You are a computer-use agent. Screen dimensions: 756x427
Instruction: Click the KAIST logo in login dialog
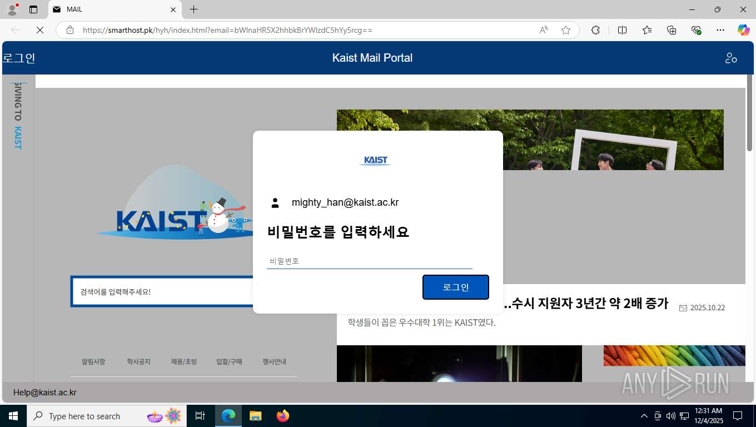(375, 161)
